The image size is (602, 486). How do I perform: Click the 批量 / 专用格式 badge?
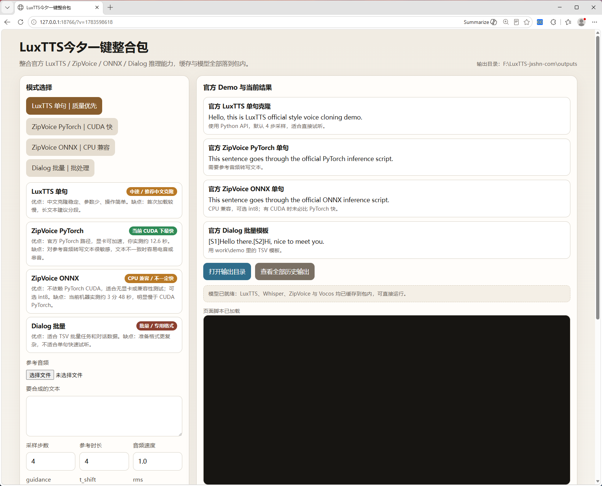[157, 326]
